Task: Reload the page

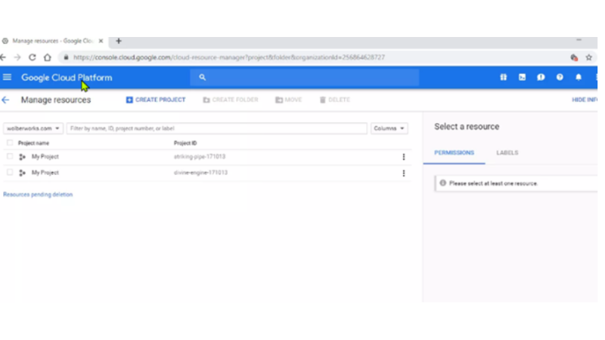Action: 33,57
